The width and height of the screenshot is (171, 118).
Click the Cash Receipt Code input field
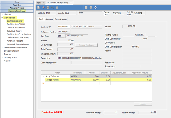click(64, 62)
